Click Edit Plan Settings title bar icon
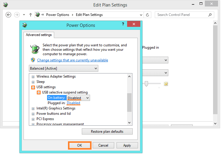Image resolution: width=221 pixels, height=154 pixels. pyautogui.click(x=6, y=5)
